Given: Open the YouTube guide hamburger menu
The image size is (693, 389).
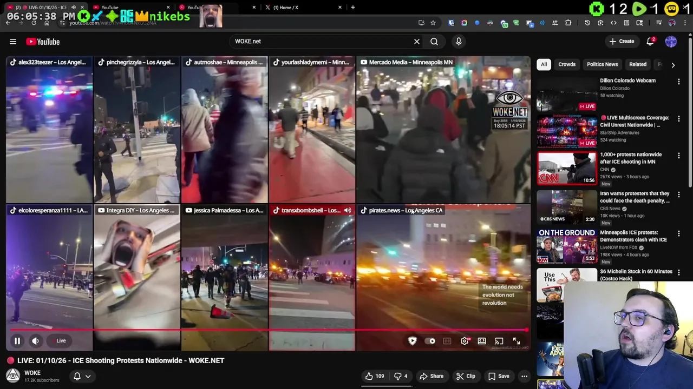Looking at the screenshot, I should point(13,42).
